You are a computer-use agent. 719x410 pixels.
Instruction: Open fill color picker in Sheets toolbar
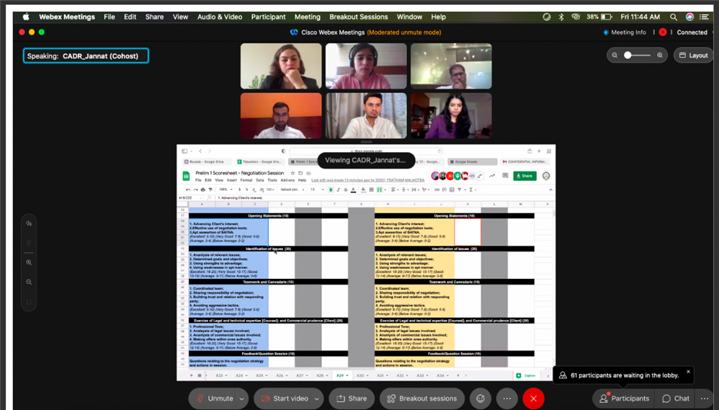click(363, 190)
